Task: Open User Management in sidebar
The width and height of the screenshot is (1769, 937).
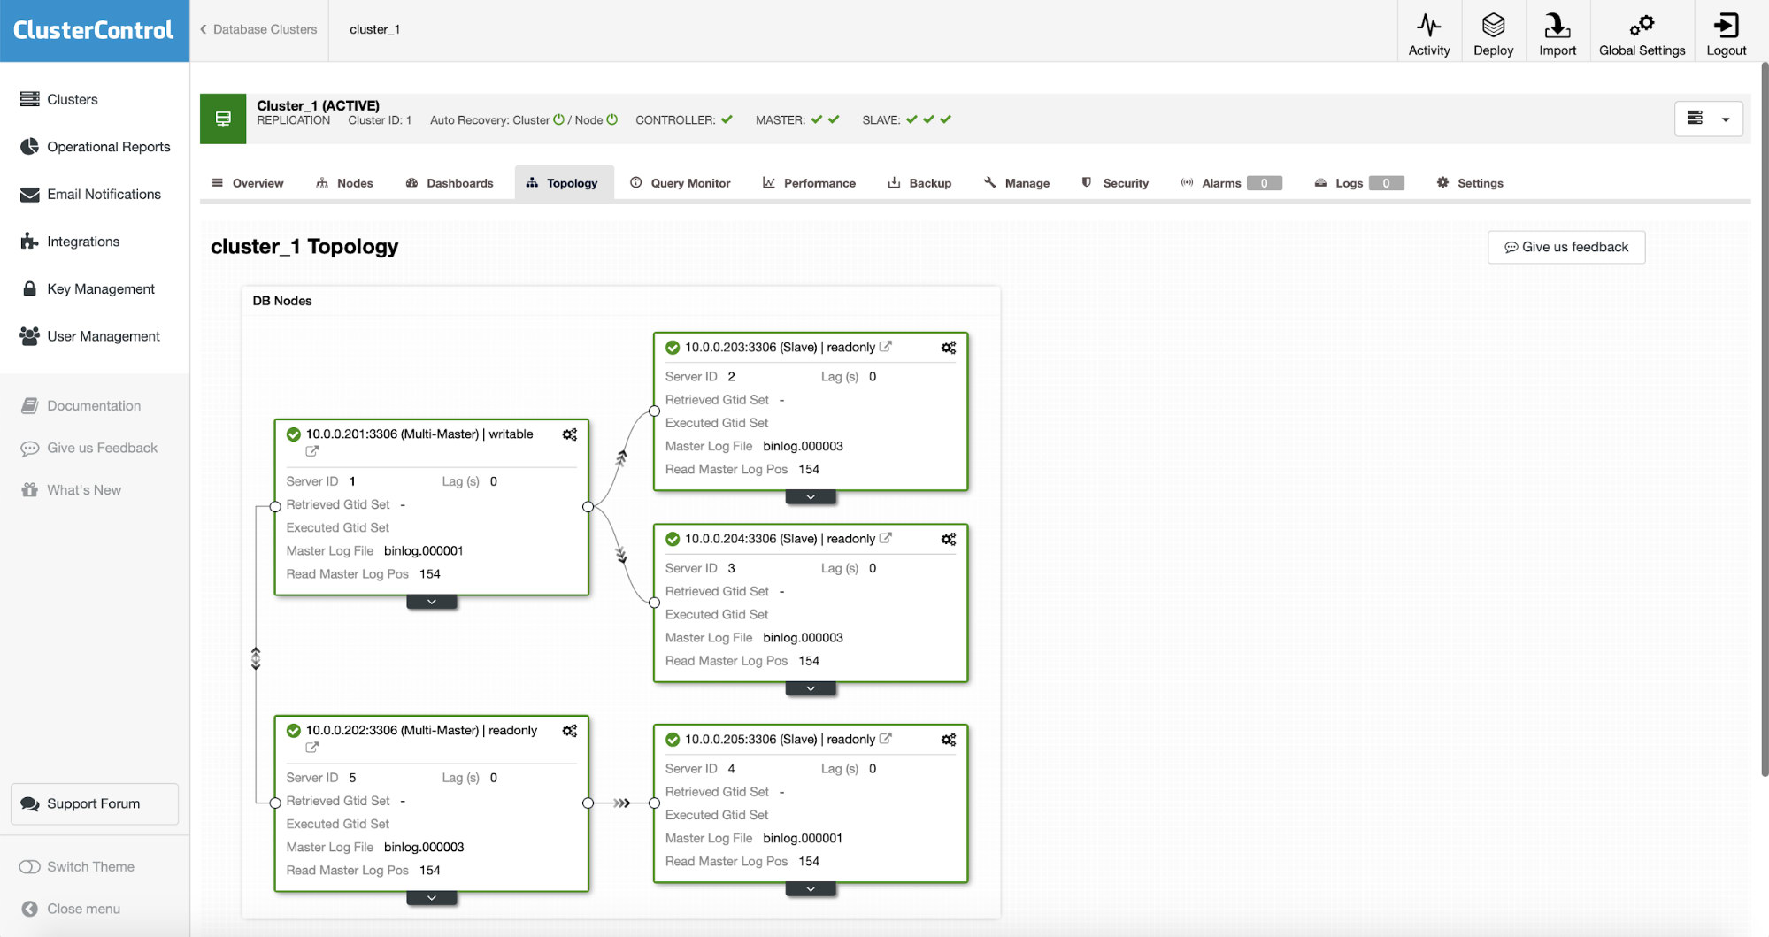Action: (x=103, y=336)
